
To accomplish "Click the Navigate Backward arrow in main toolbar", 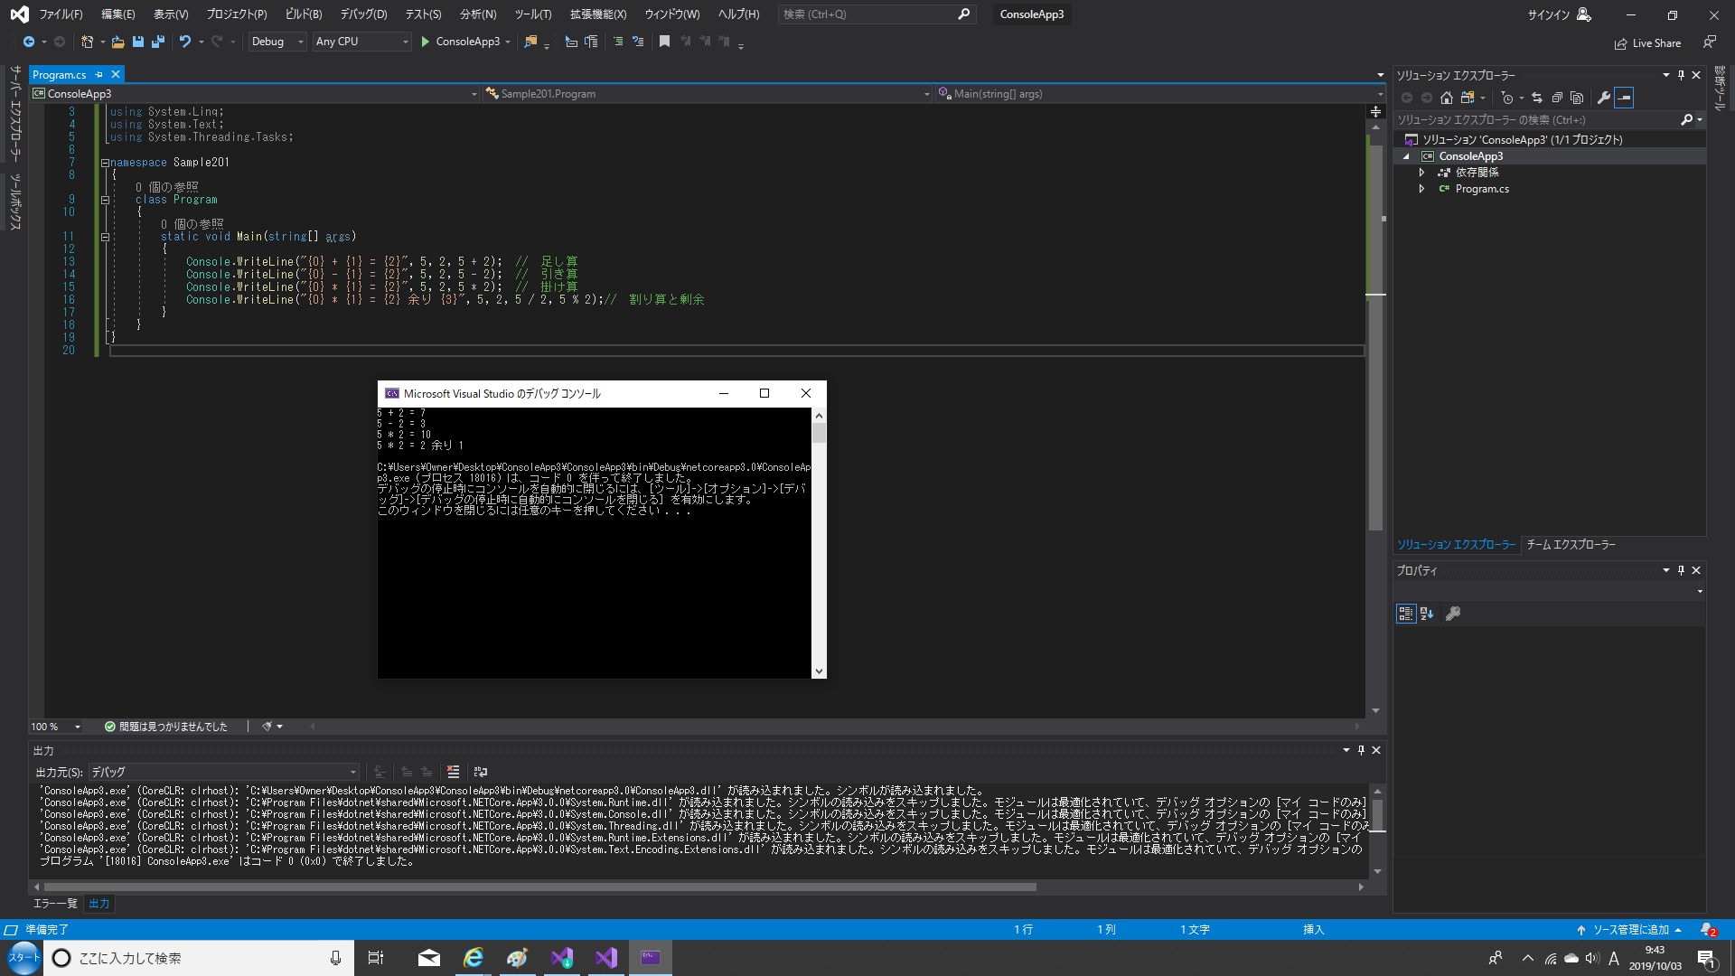I will click(29, 42).
